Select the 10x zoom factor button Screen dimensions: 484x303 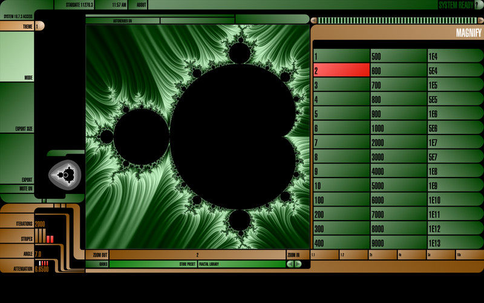pos(469,255)
